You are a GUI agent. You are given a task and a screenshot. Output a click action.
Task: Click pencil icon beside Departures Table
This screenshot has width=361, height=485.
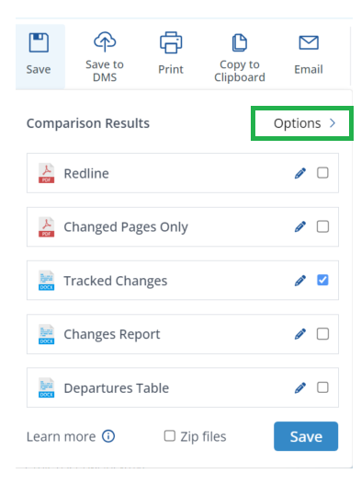[299, 387]
